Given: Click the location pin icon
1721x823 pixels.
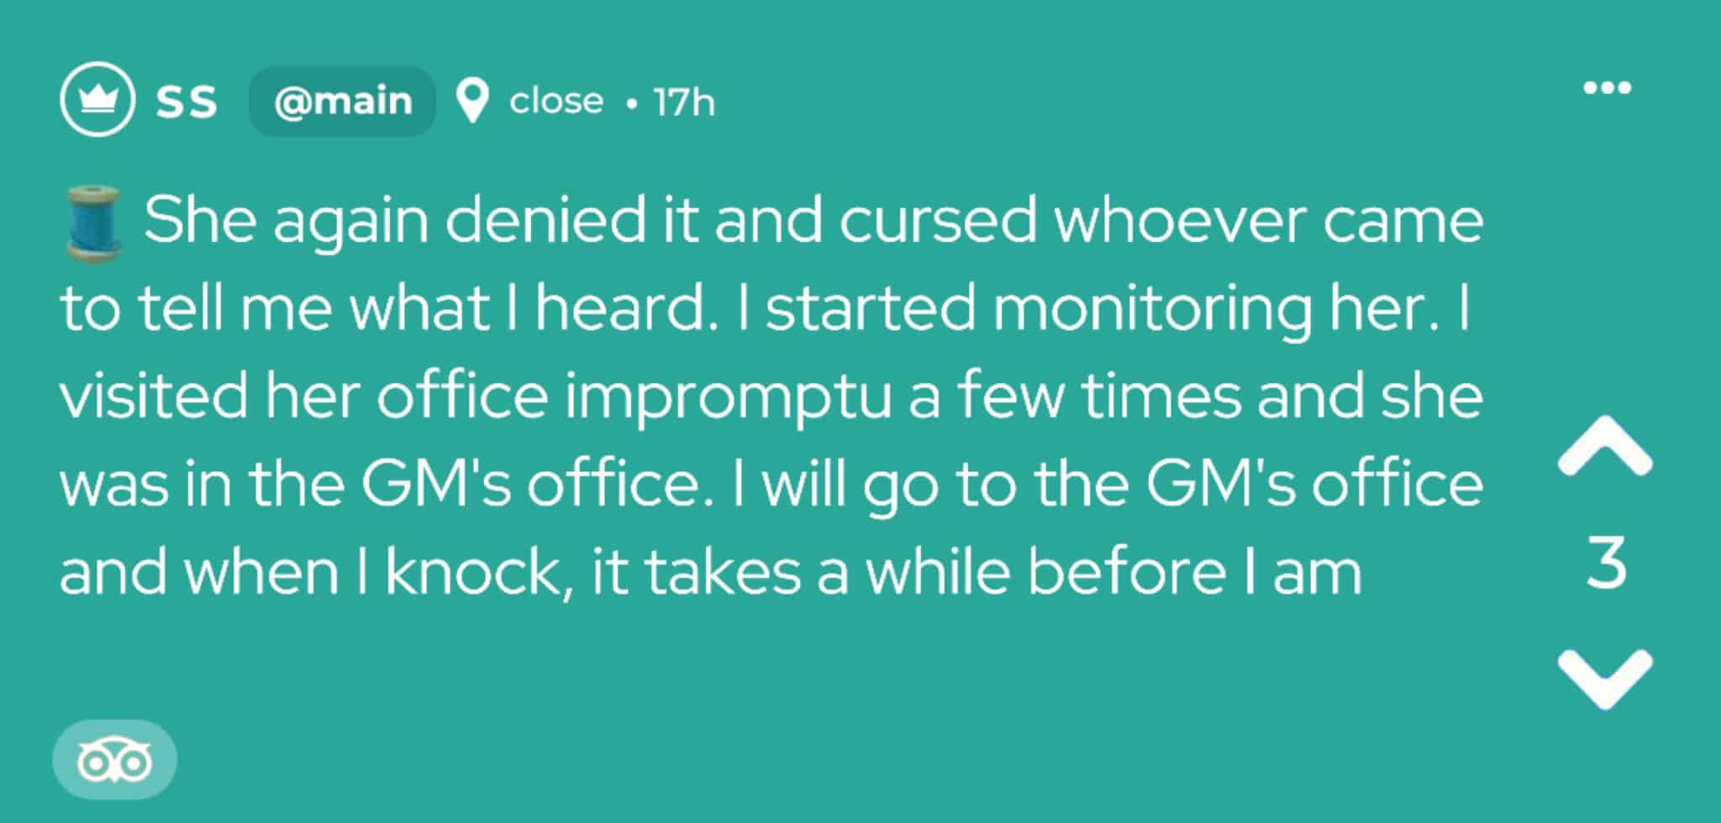Looking at the screenshot, I should point(472,102).
